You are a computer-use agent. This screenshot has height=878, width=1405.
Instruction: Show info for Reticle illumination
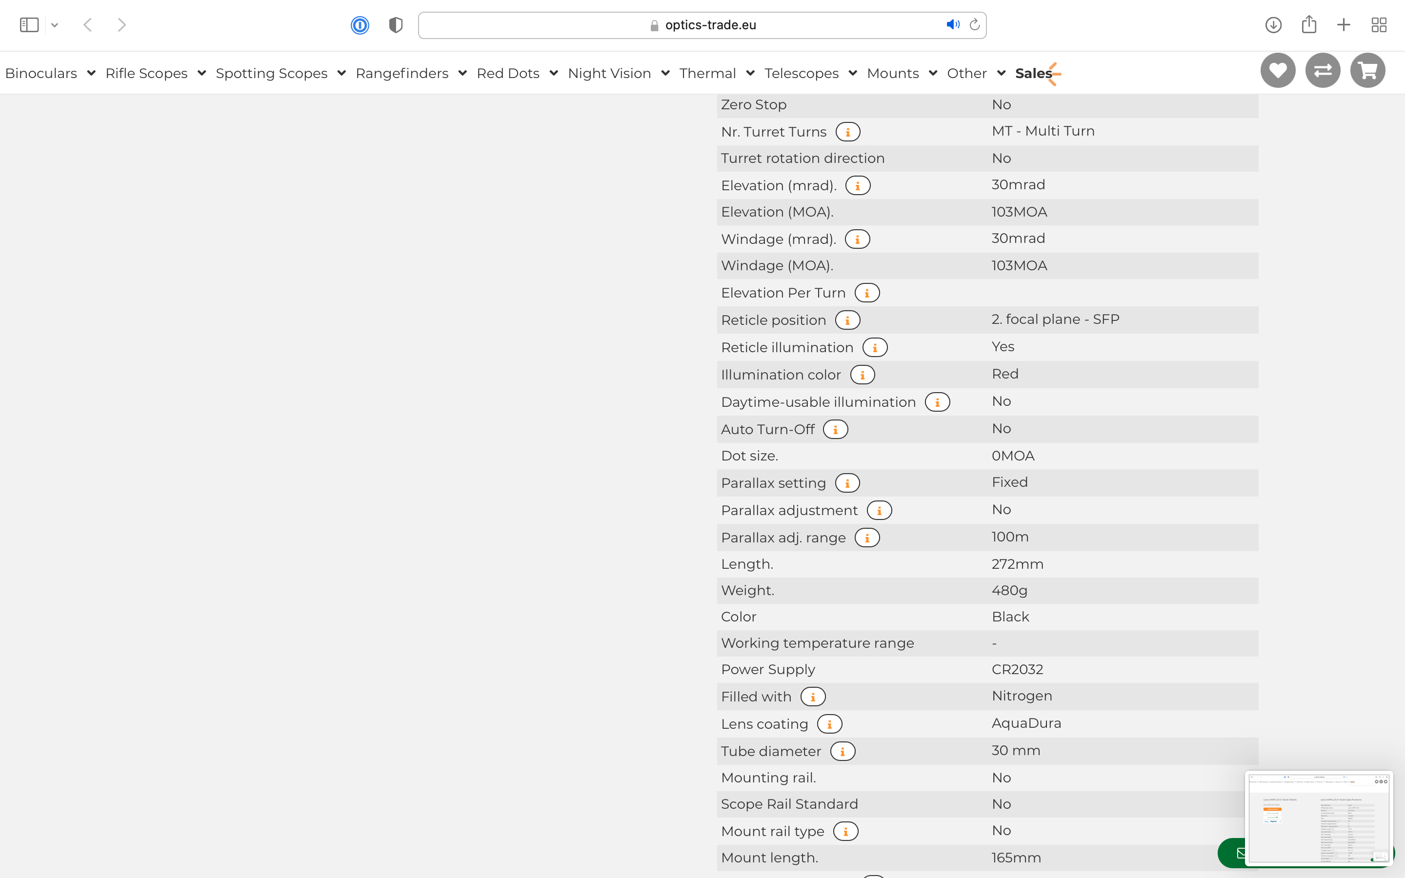875,347
